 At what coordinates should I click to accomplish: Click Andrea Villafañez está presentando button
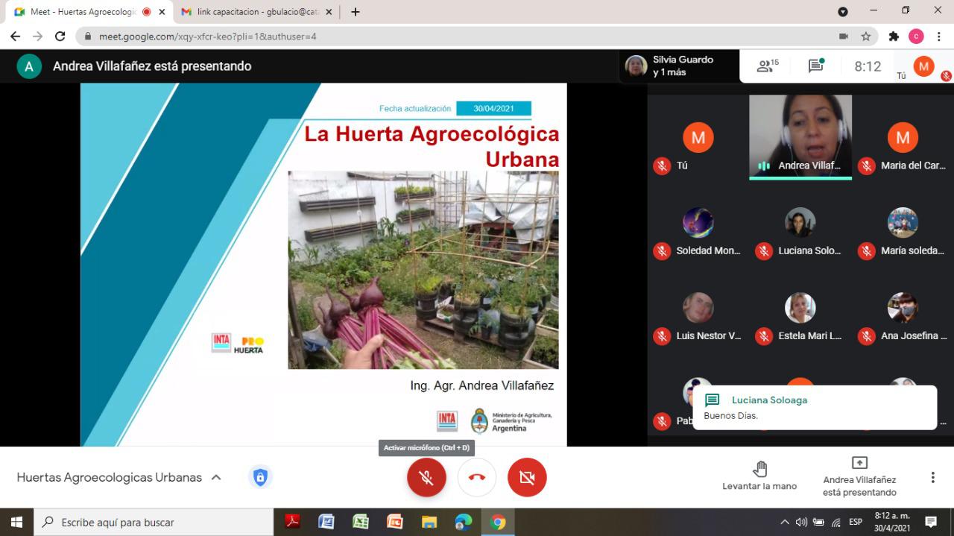pyautogui.click(x=859, y=476)
